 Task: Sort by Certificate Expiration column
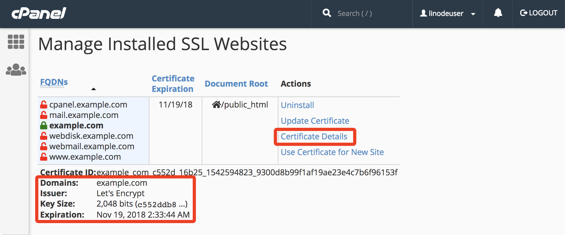(x=173, y=84)
